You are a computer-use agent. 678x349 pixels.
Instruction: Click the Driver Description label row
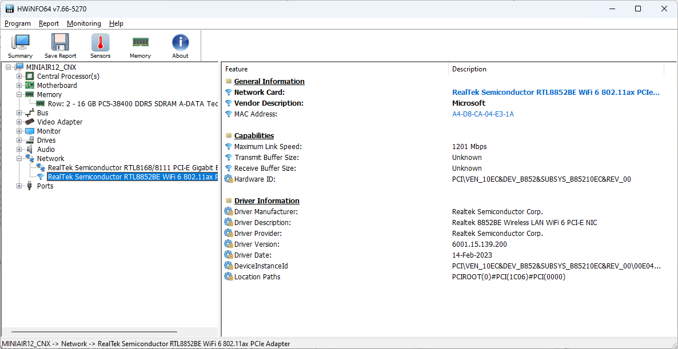coord(262,222)
